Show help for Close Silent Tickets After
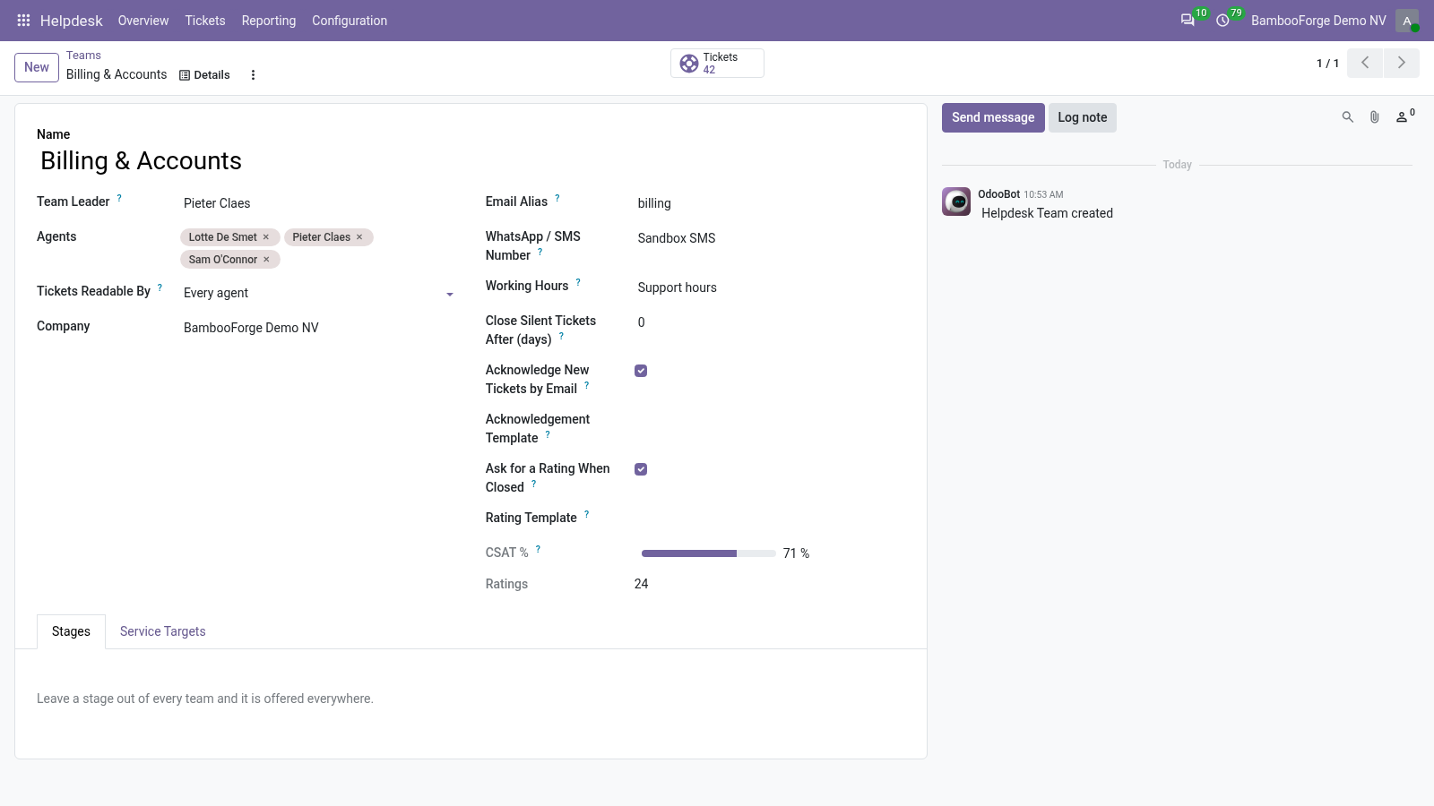 tap(561, 336)
